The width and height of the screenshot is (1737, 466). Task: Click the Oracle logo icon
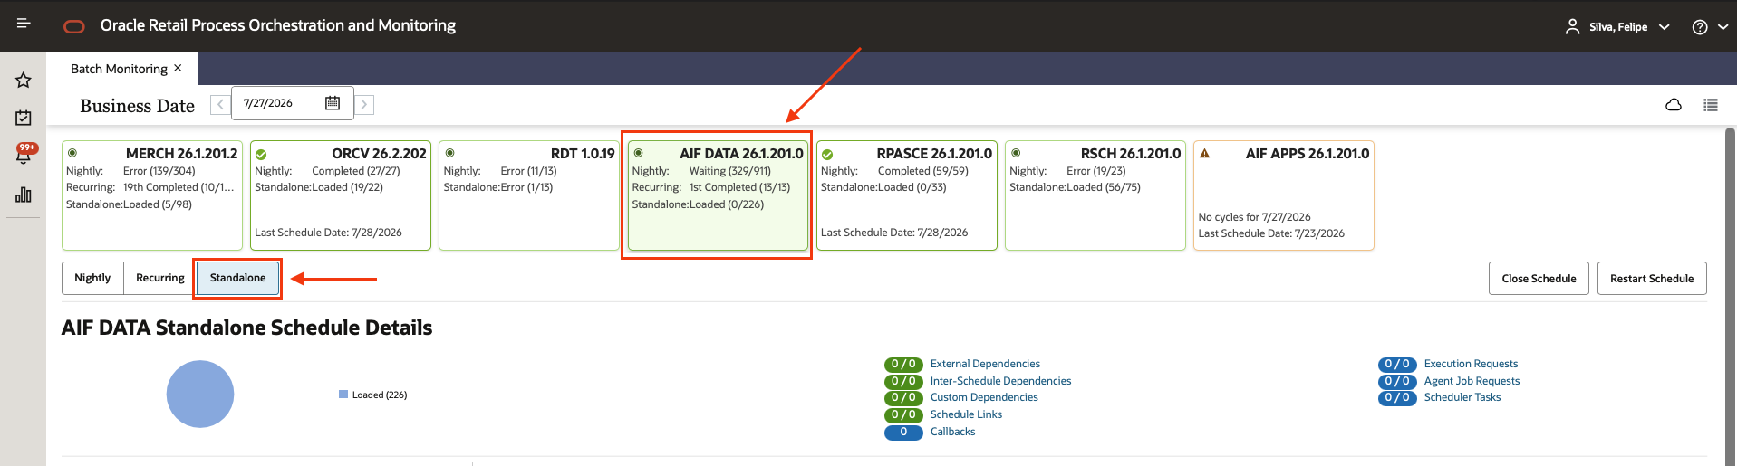(x=74, y=26)
